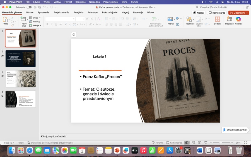Click the Komentarze button at top right
The height and width of the screenshot is (157, 251).
click(x=217, y=13)
